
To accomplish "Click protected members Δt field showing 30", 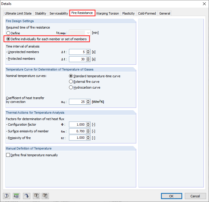I will [x=78, y=59].
